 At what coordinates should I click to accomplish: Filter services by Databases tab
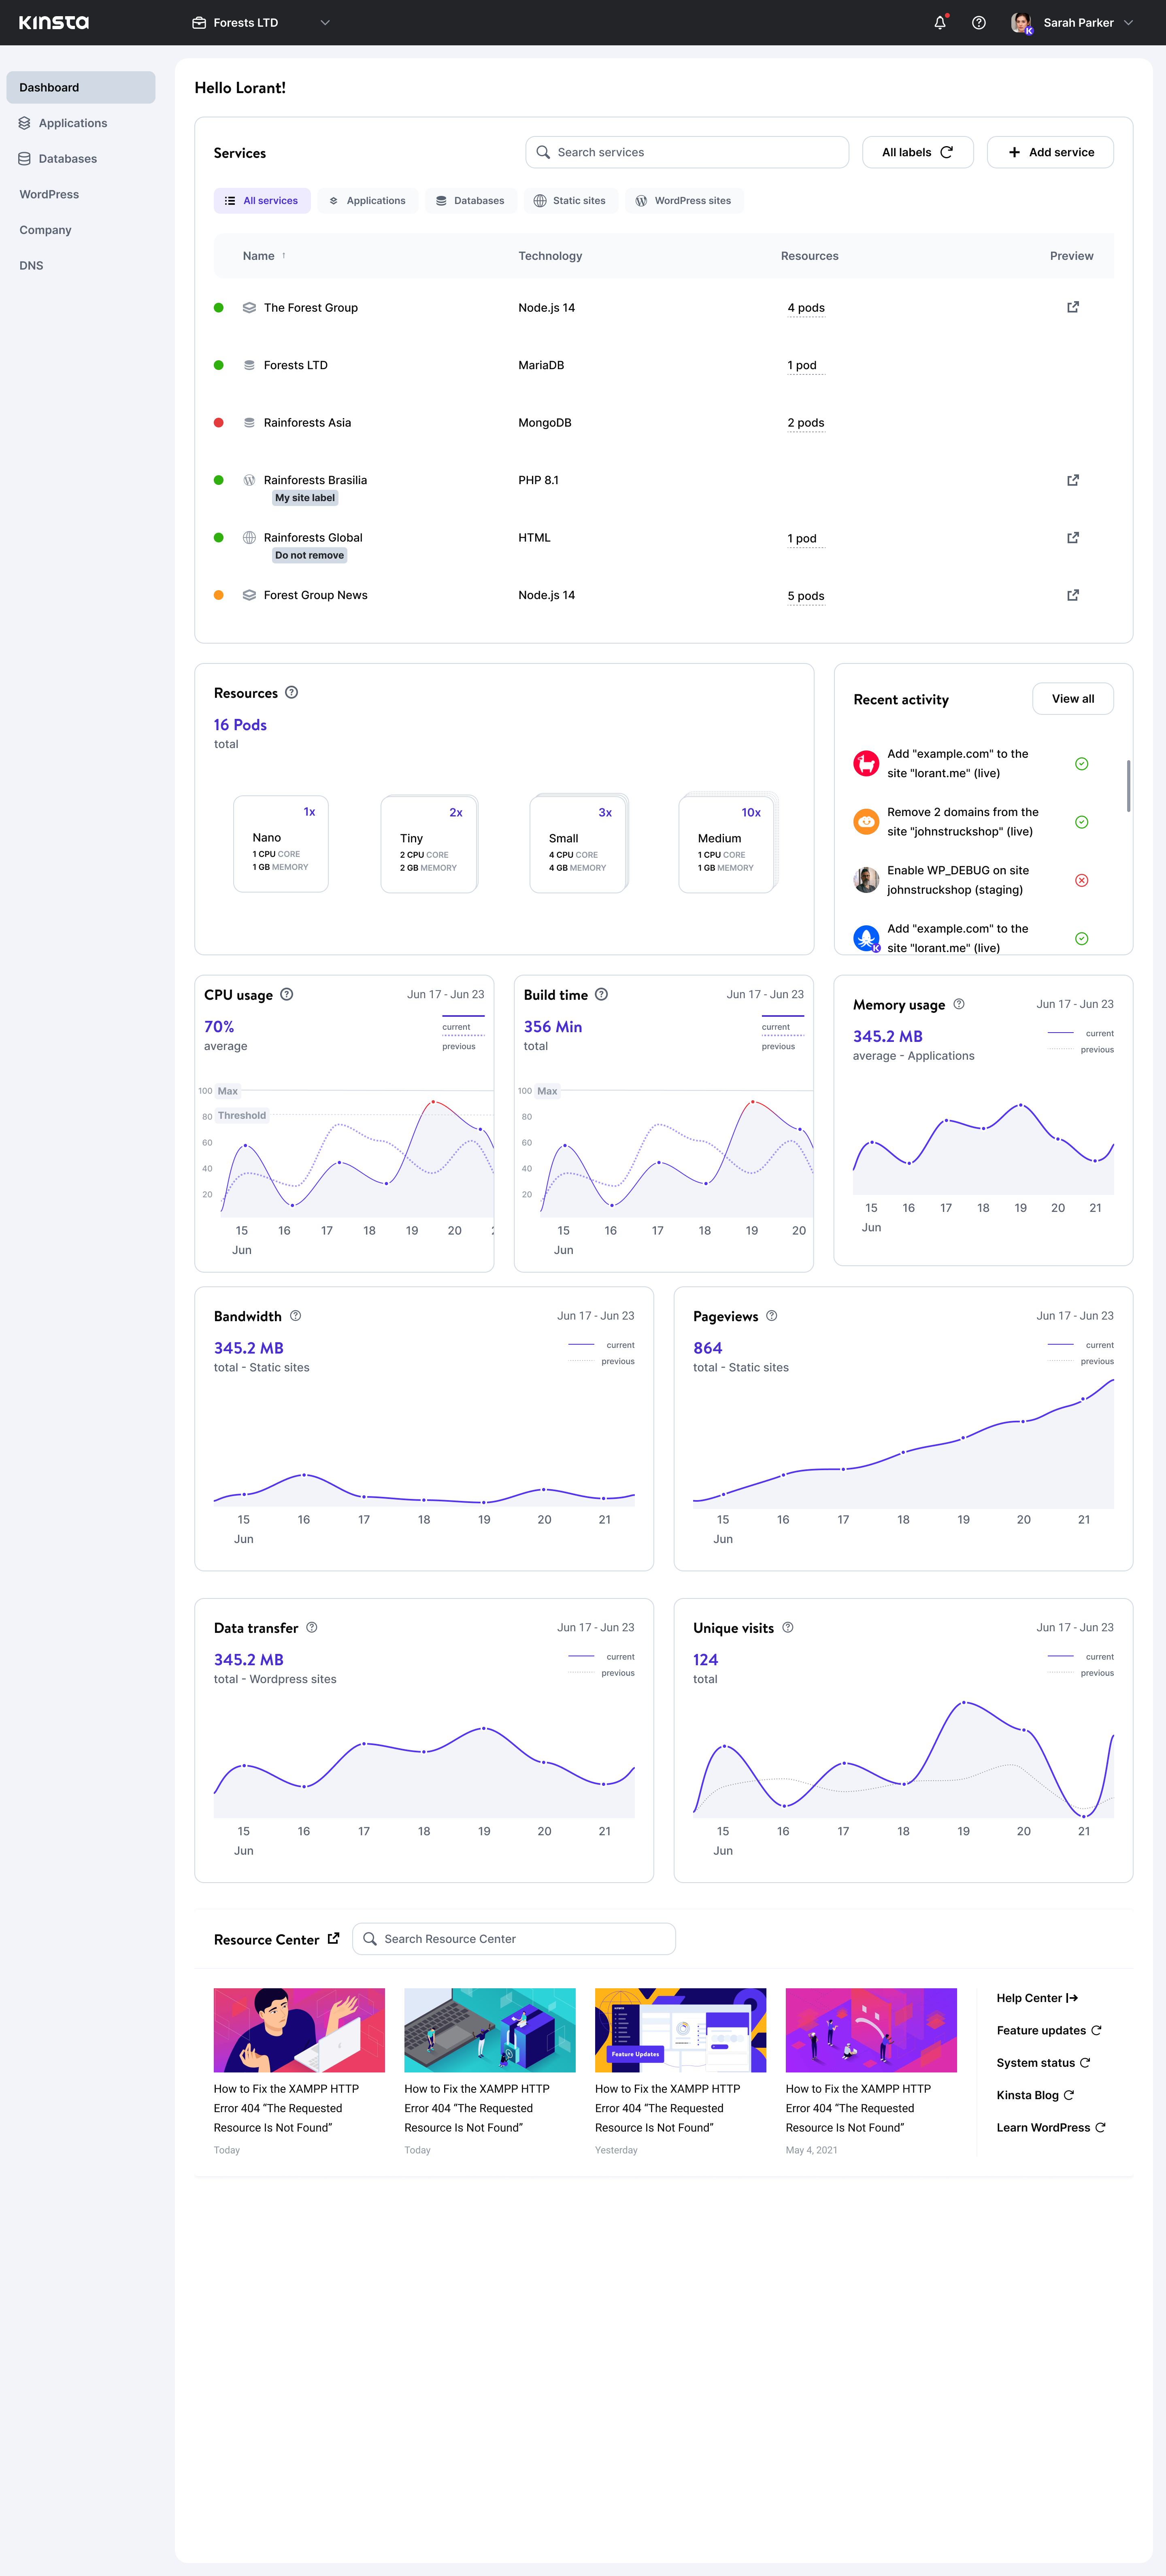[x=471, y=201]
